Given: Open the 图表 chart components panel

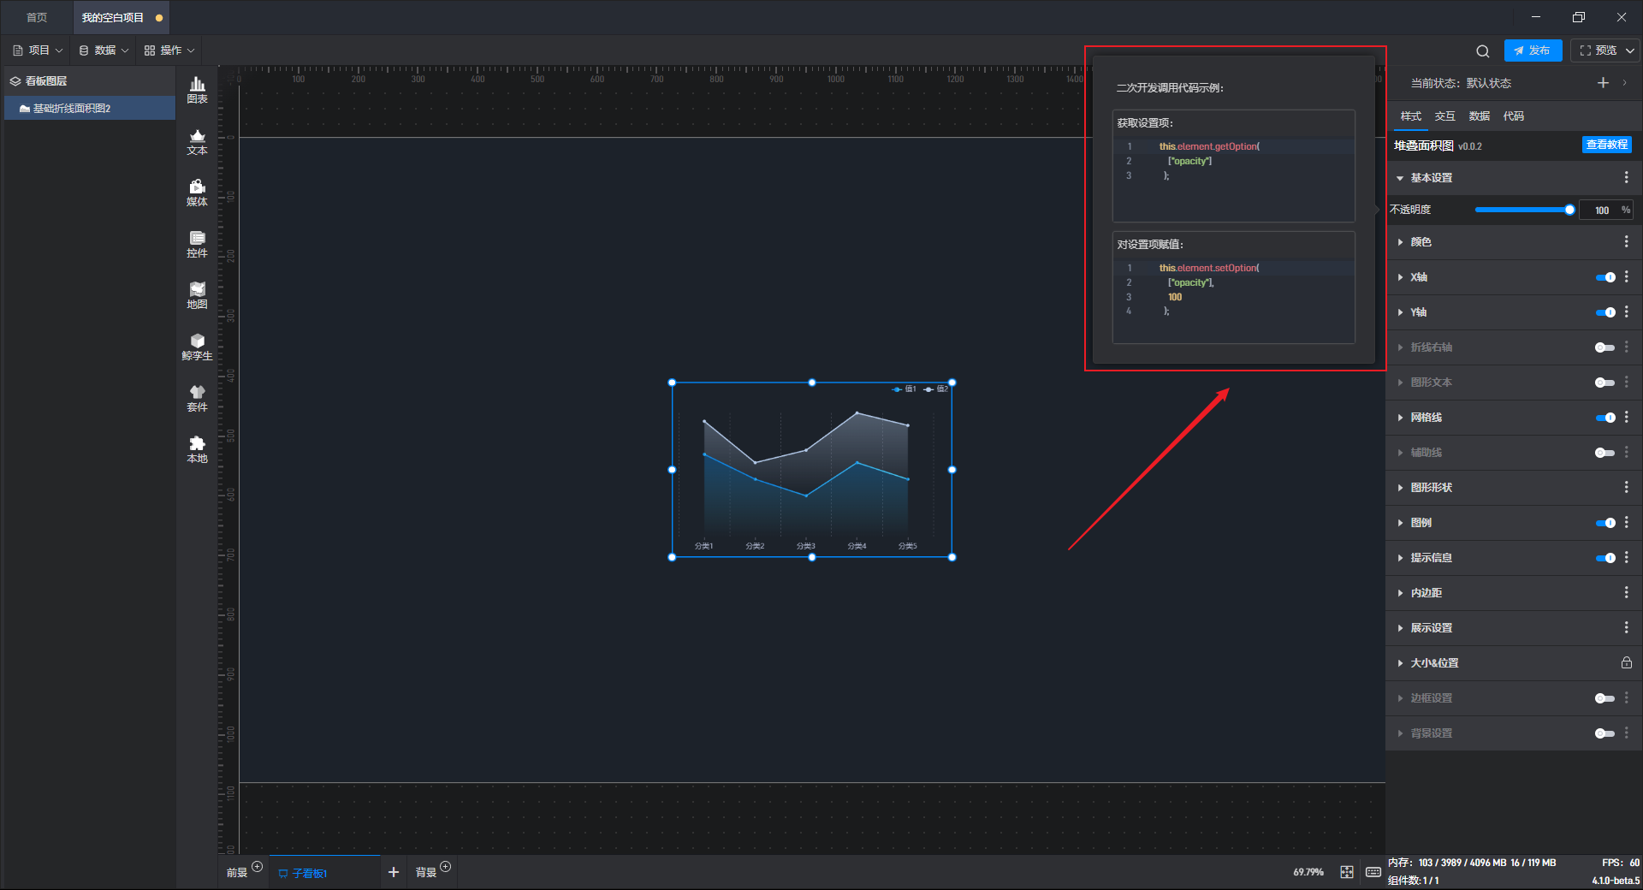Looking at the screenshot, I should pyautogui.click(x=197, y=90).
